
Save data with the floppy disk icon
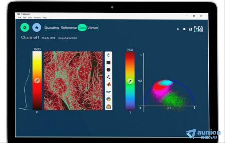[x=191, y=29]
